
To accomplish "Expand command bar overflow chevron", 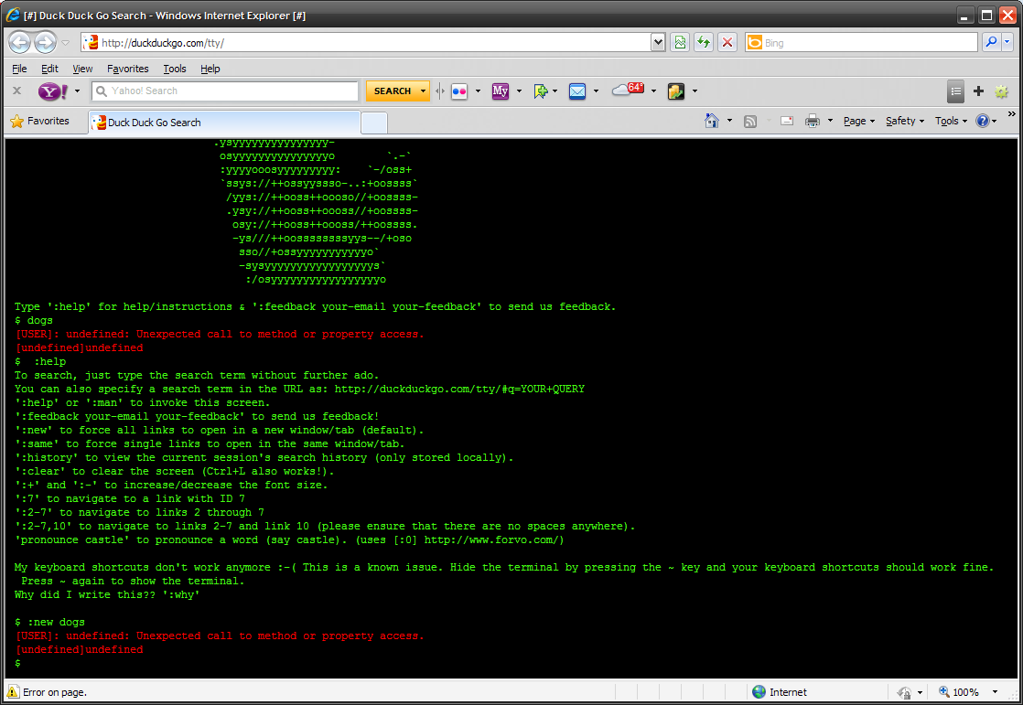I will (x=1012, y=114).
